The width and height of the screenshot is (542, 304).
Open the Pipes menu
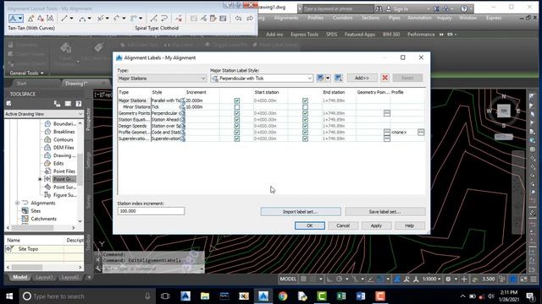[394, 18]
